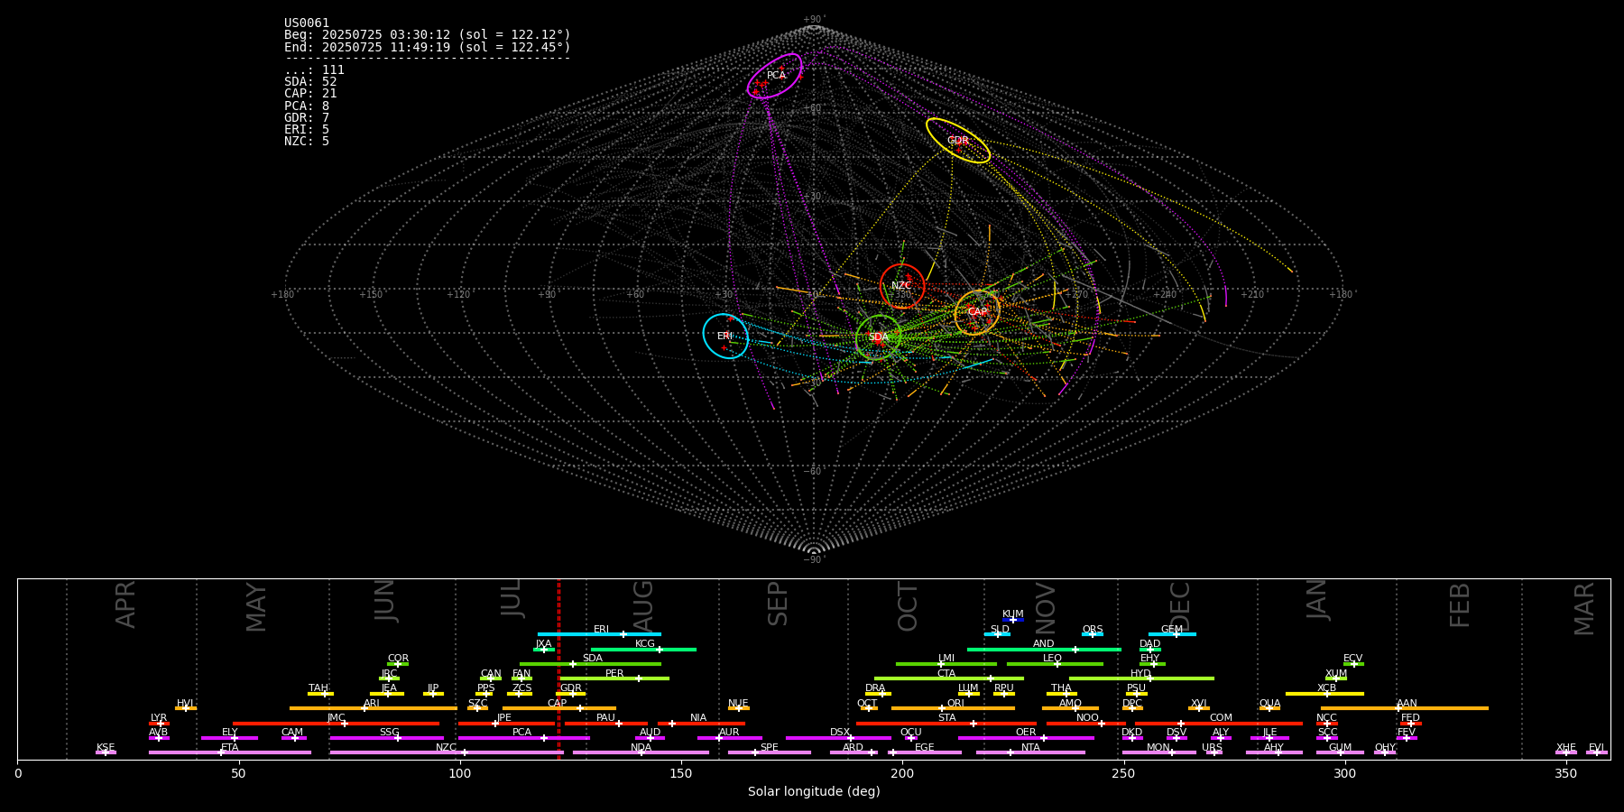The width and height of the screenshot is (1624, 812).
Task: Select the End: 20250725 11:49:19 line
Action: pos(428,47)
